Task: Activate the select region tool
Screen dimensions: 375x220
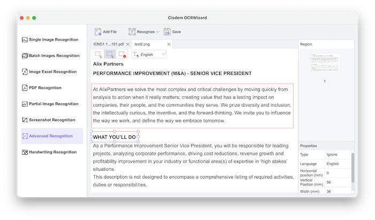Action: (110, 55)
